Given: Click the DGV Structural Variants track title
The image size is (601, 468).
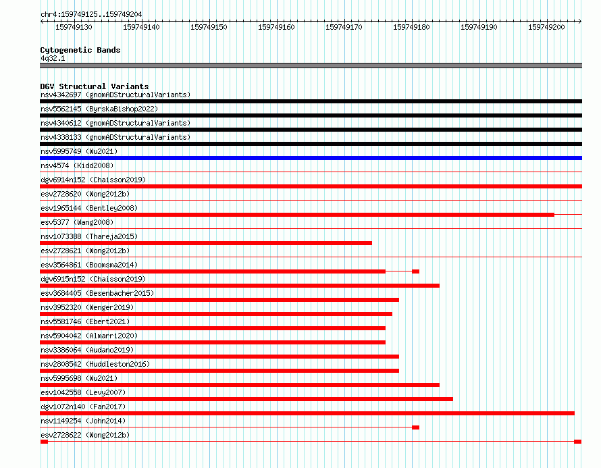Looking at the screenshot, I should 95,86.
